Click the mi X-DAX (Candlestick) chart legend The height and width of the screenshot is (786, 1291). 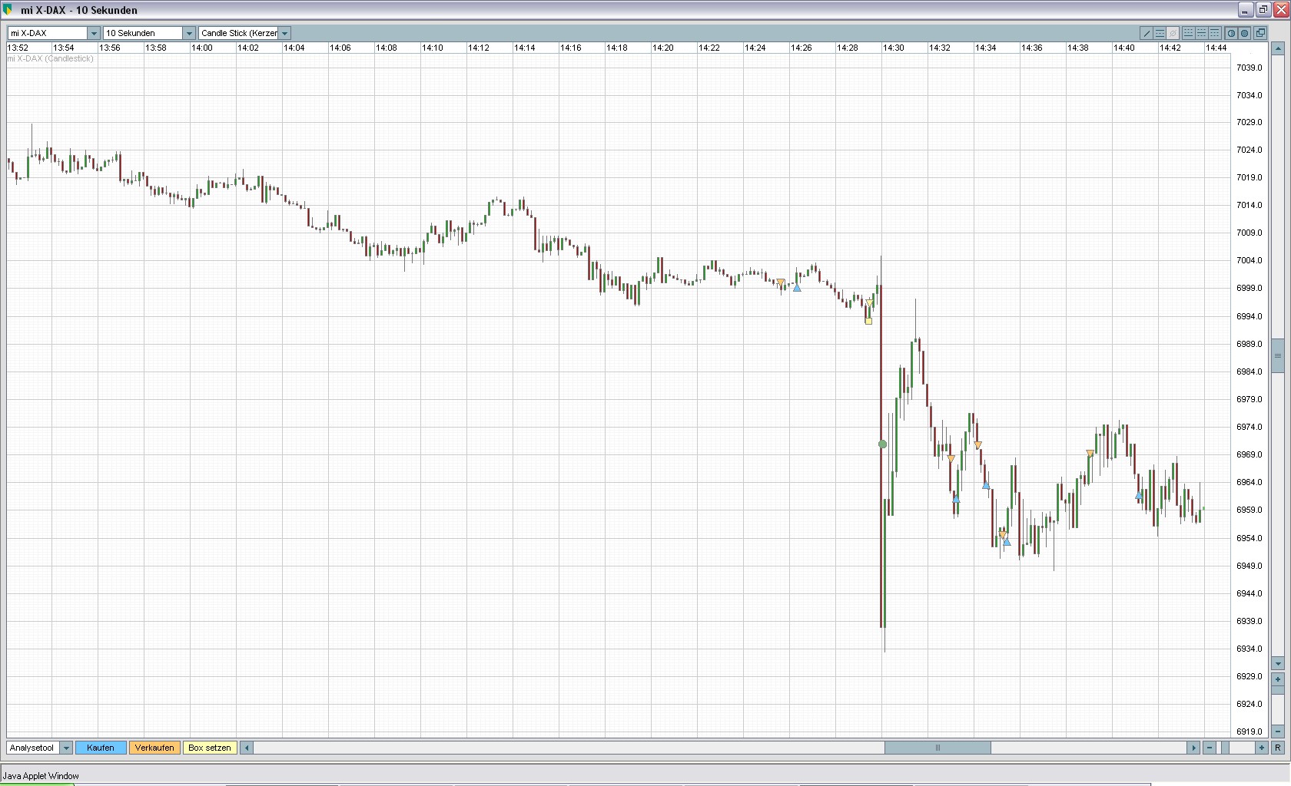pyautogui.click(x=51, y=58)
